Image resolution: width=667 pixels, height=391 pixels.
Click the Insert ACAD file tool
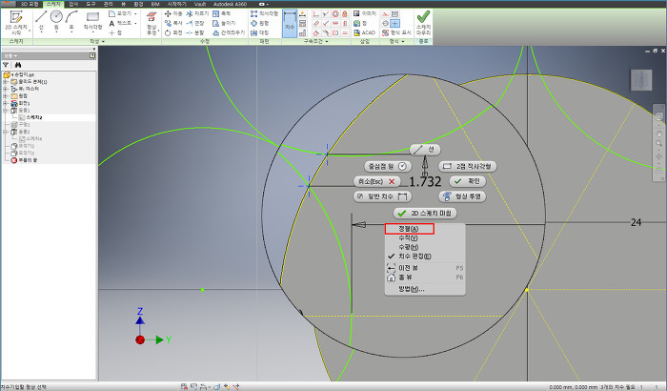click(x=364, y=32)
